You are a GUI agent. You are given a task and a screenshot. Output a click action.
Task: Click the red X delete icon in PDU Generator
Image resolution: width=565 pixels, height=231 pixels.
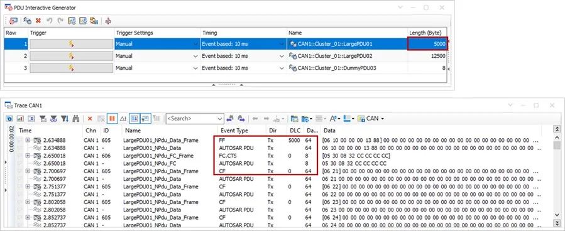pos(38,21)
